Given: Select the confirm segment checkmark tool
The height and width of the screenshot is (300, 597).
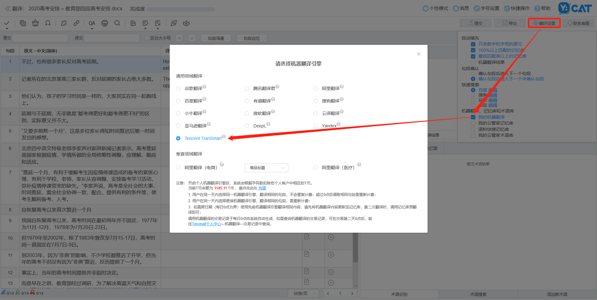Looking at the screenshot, I should click(x=7, y=23).
